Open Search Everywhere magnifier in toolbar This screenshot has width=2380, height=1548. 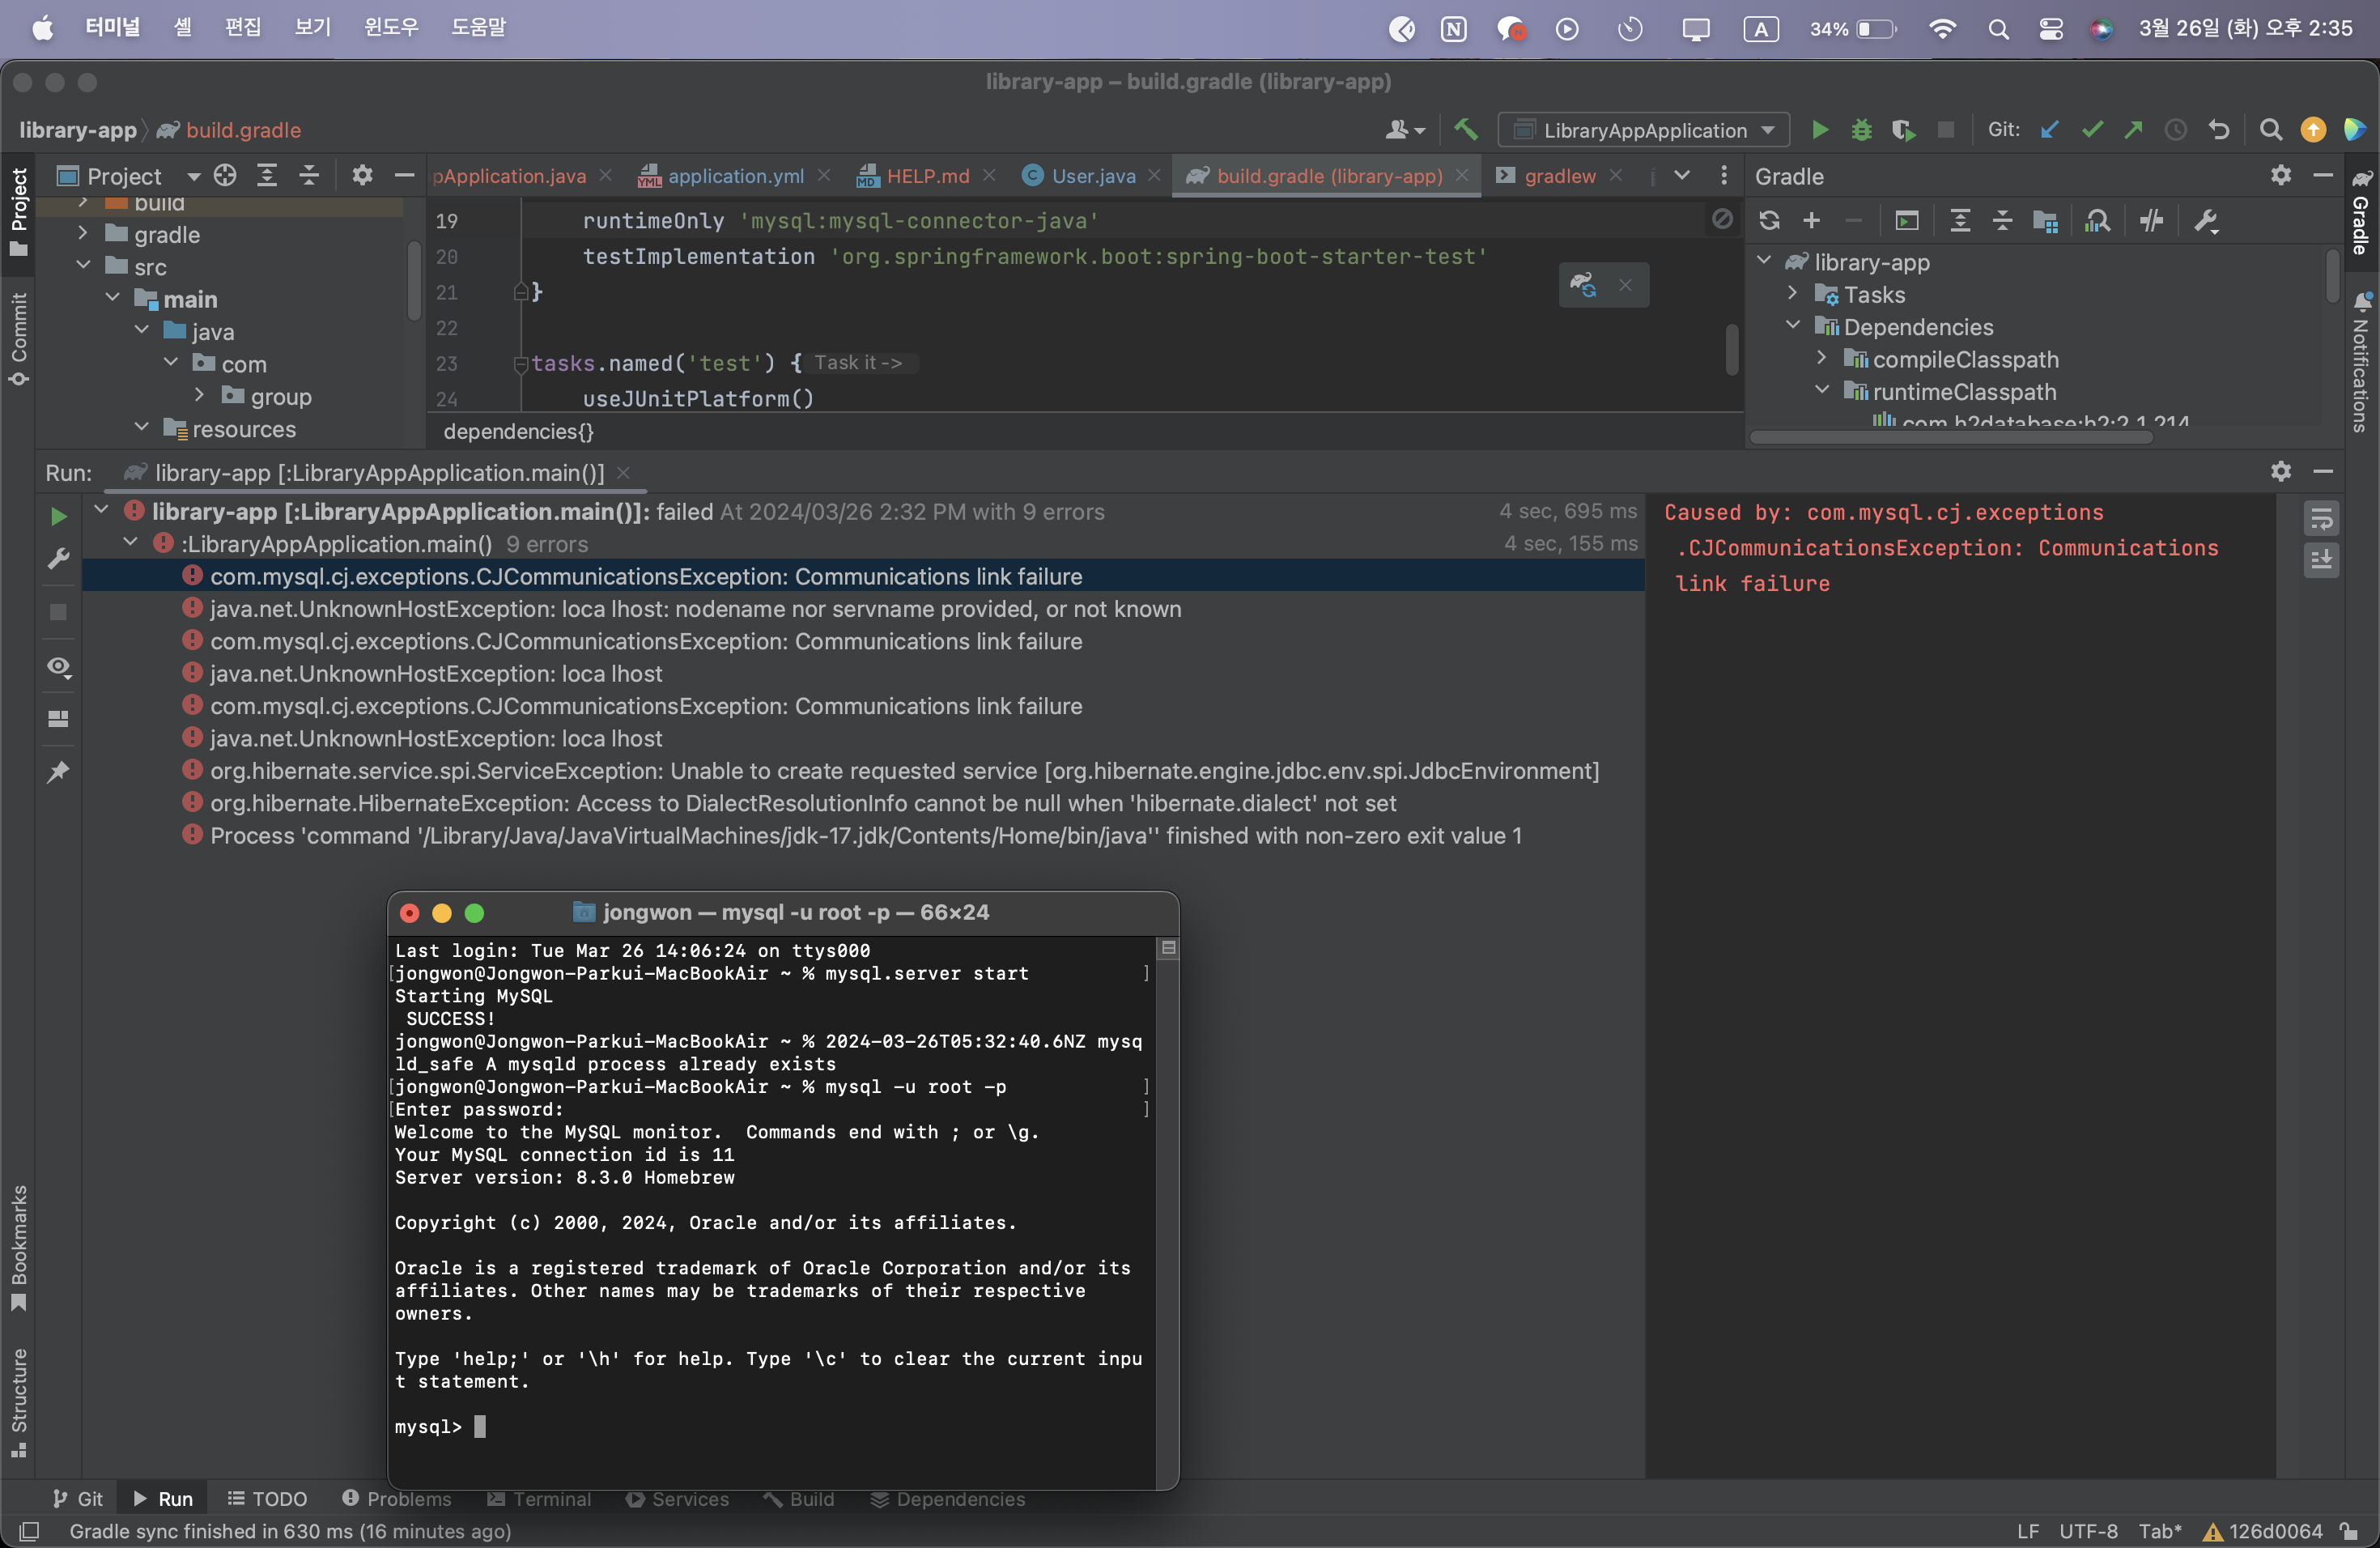point(2270,130)
